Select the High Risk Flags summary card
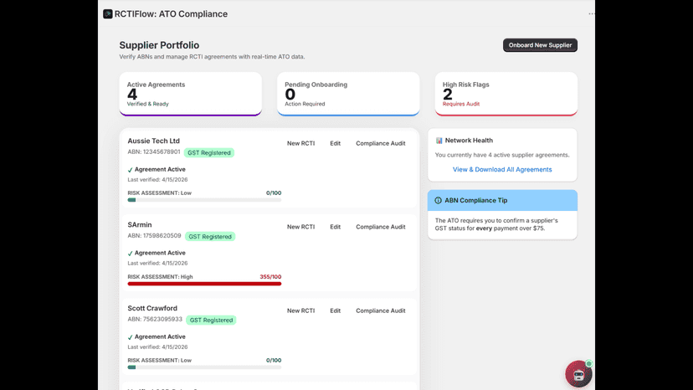The image size is (693, 390). tap(506, 94)
